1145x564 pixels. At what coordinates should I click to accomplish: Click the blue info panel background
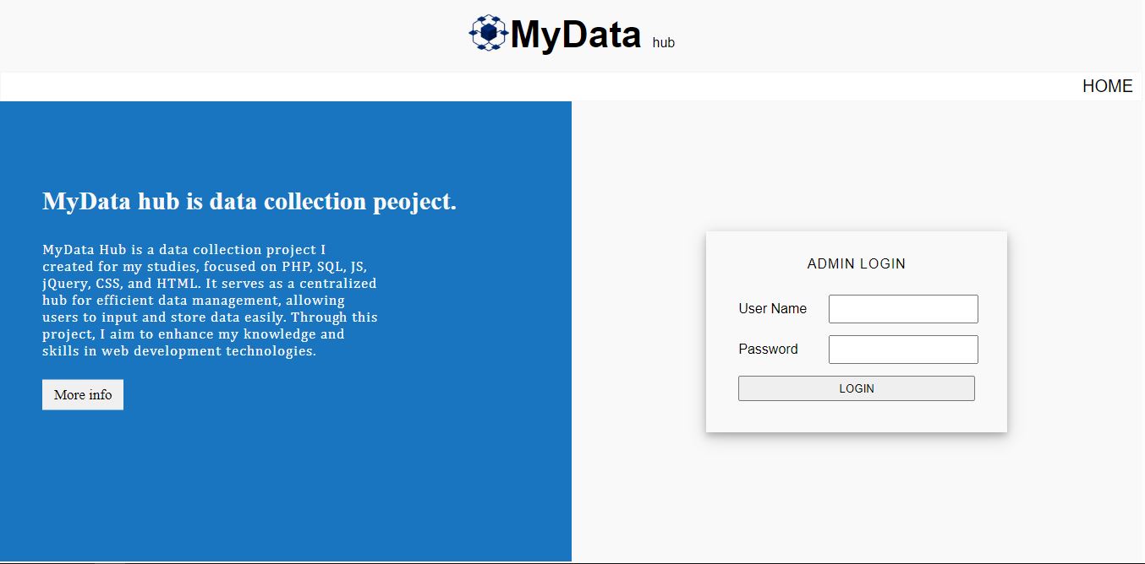pos(286,490)
